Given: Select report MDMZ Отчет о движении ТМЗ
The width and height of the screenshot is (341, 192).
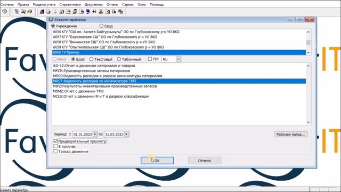Looking at the screenshot, I should 179,91.
